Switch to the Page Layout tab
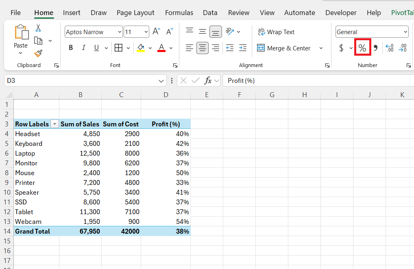This screenshot has width=414, height=269. 135,13
